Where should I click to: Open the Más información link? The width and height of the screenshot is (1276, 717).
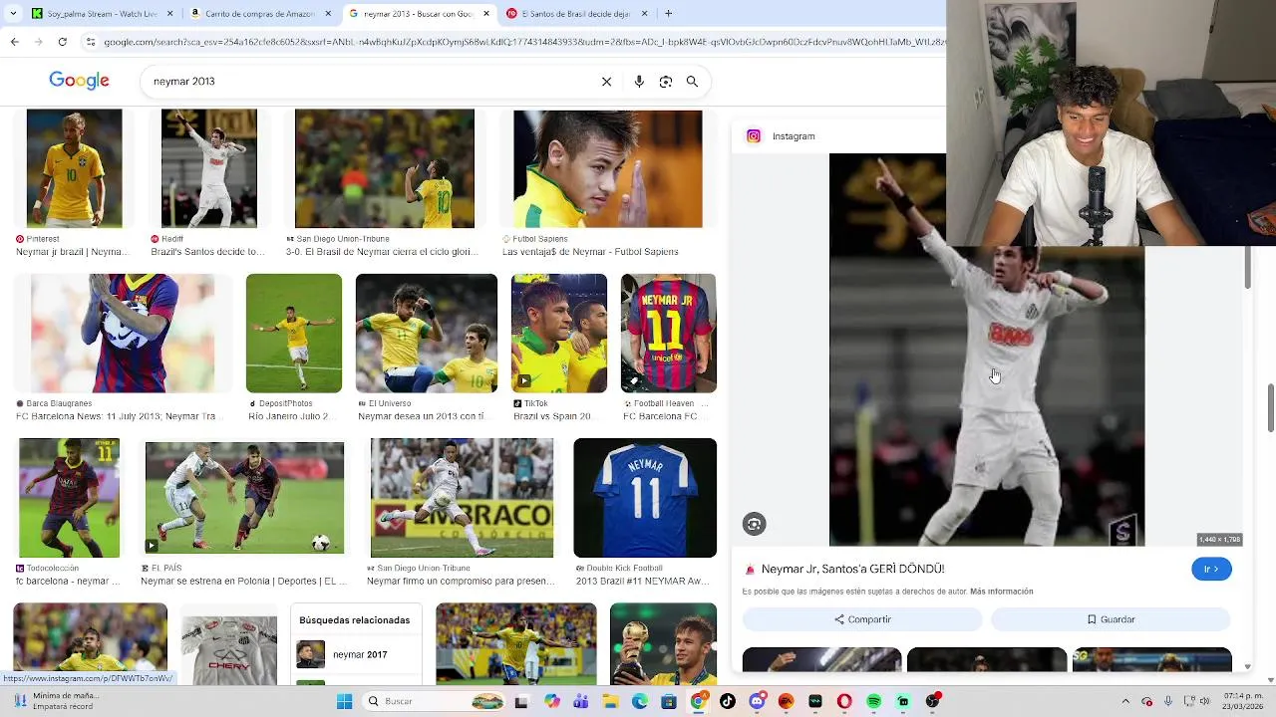[1001, 592]
